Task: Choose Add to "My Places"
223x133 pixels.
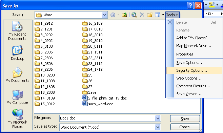Action: (194, 38)
